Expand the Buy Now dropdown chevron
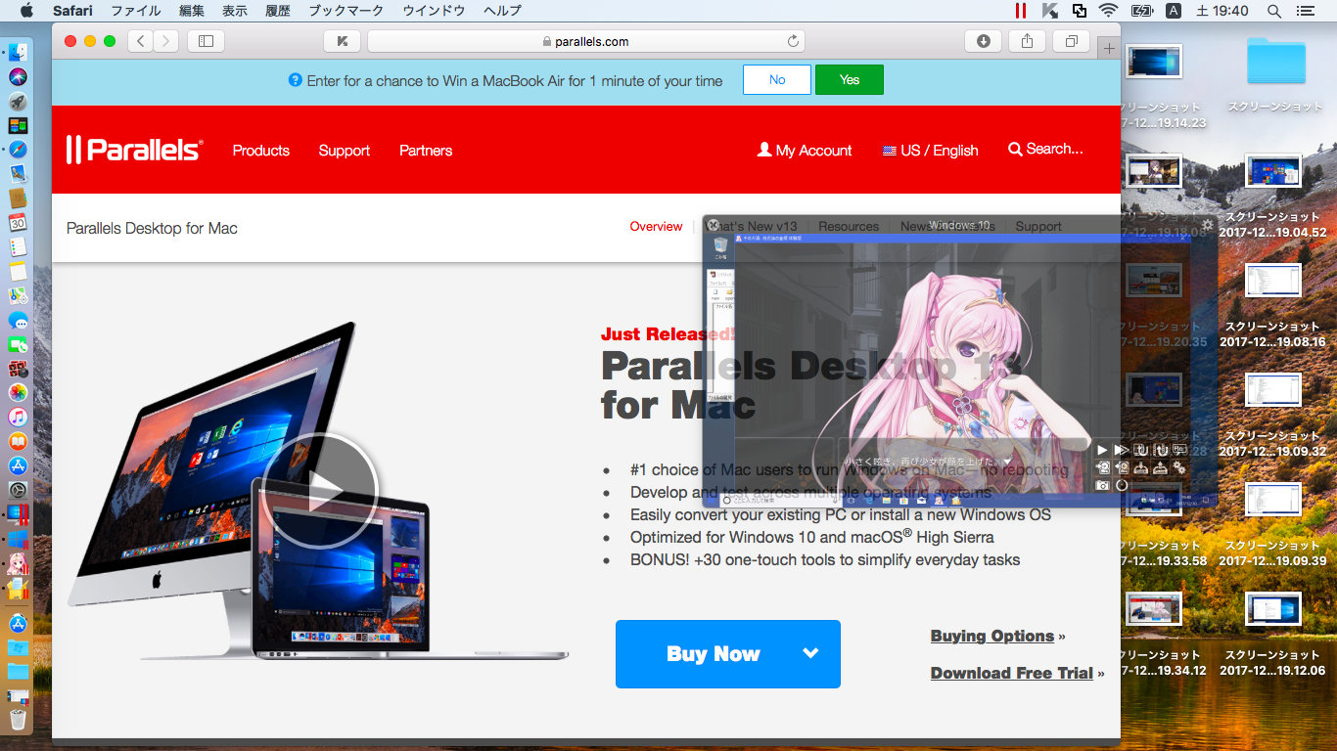The height and width of the screenshot is (751, 1337). tap(810, 653)
